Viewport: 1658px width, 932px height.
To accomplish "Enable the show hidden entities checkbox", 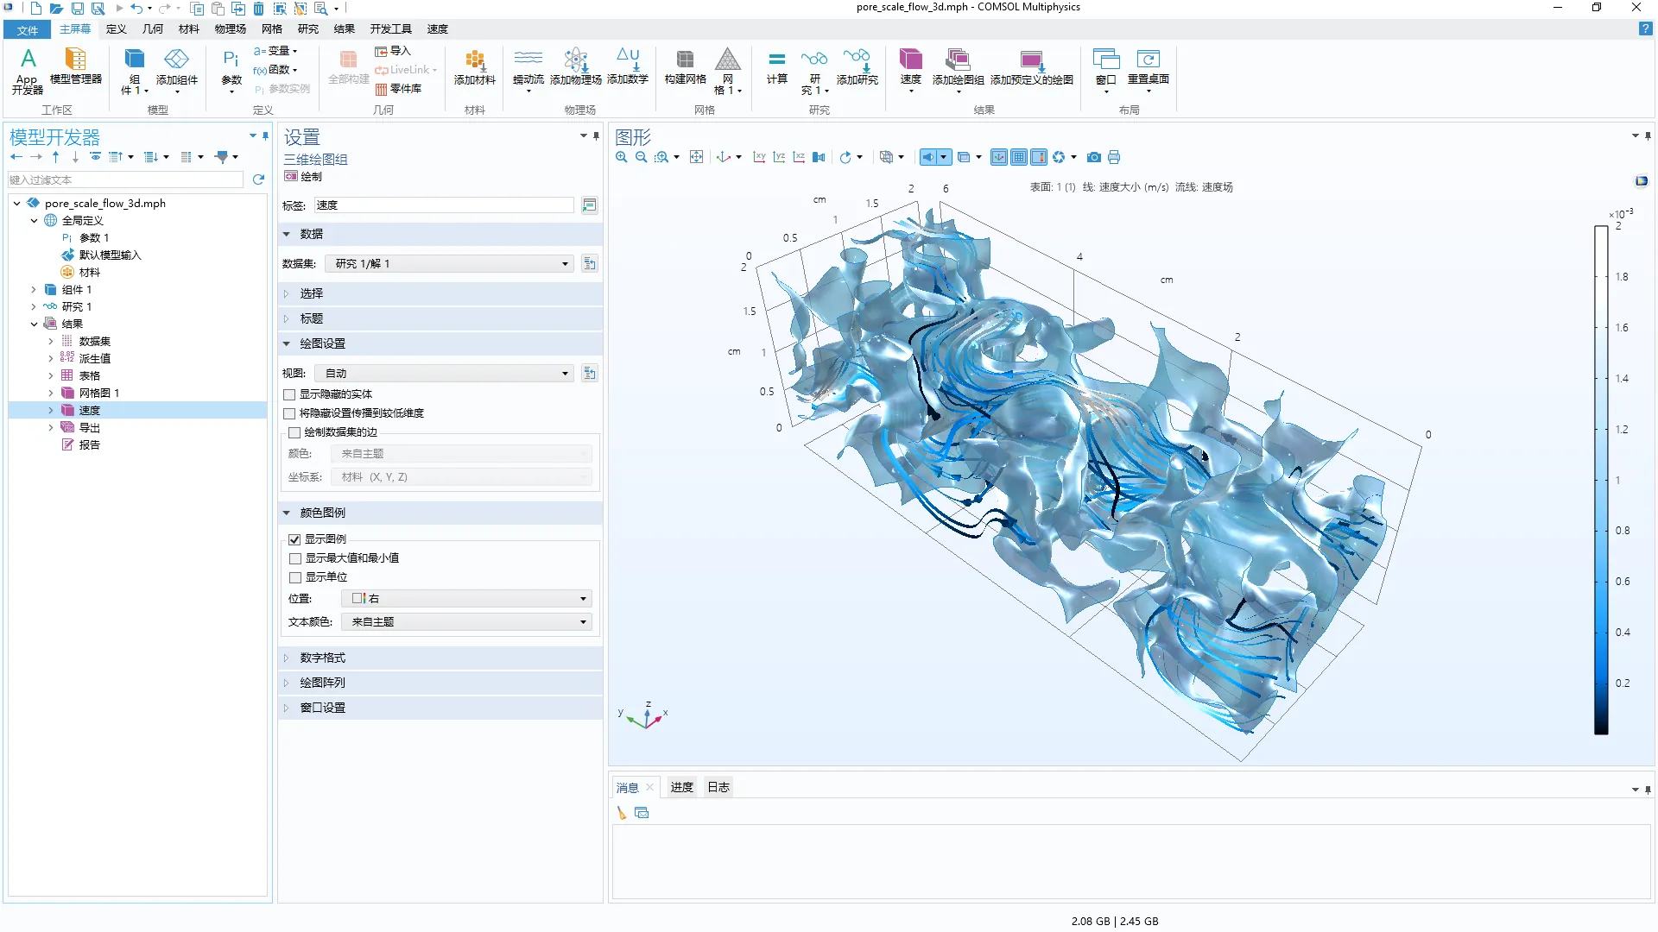I will (290, 394).
